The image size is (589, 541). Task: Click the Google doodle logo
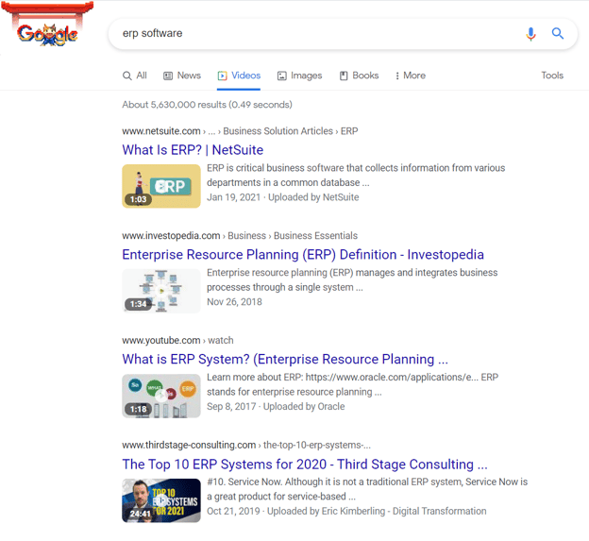point(47,31)
